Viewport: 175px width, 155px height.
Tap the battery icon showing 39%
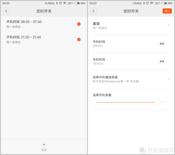pyautogui.click(x=77, y=3)
